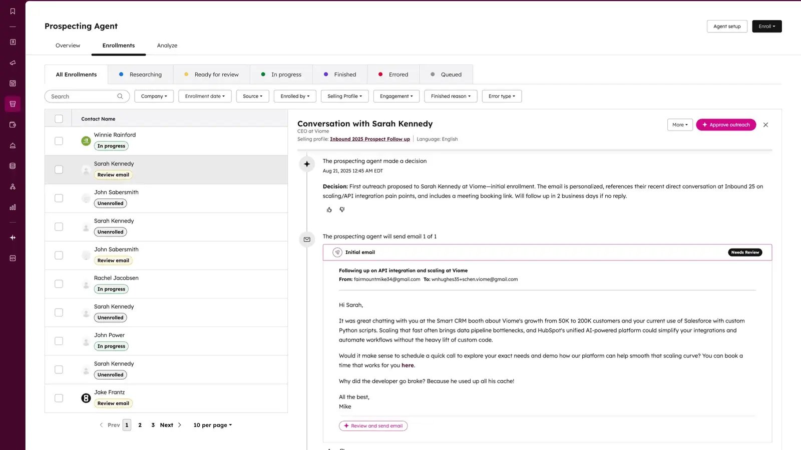
Task: Click the thumbs up feedback icon
Action: pos(329,209)
